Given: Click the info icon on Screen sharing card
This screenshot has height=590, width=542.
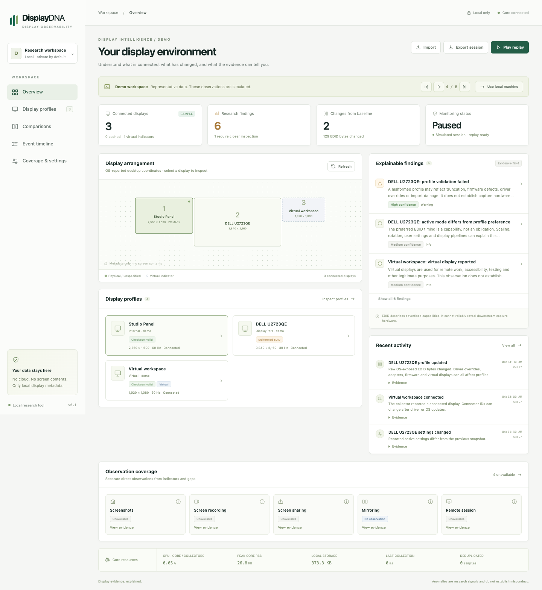Looking at the screenshot, I should click(x=346, y=501).
